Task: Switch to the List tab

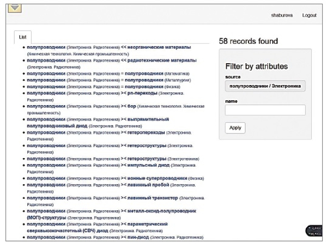Action: [22, 37]
